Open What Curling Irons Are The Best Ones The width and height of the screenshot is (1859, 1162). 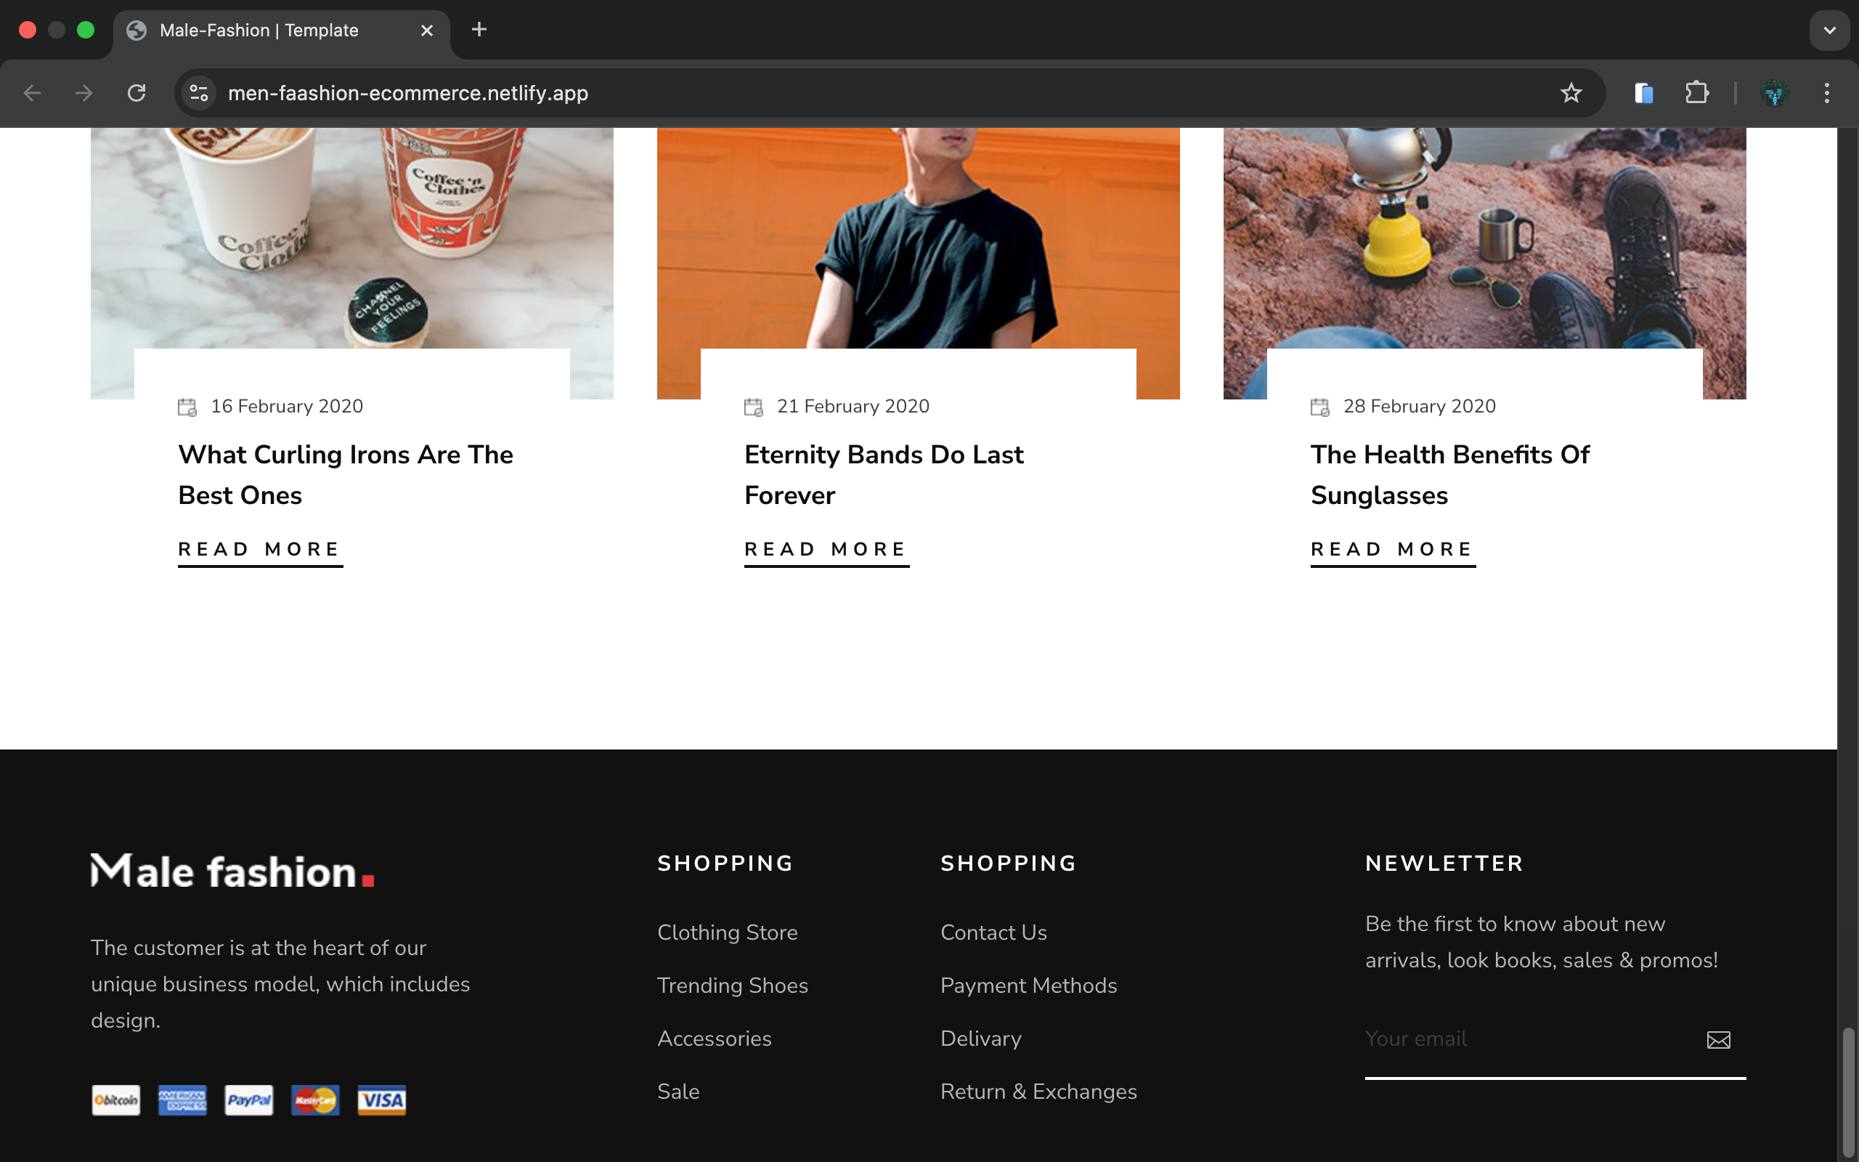coord(346,475)
